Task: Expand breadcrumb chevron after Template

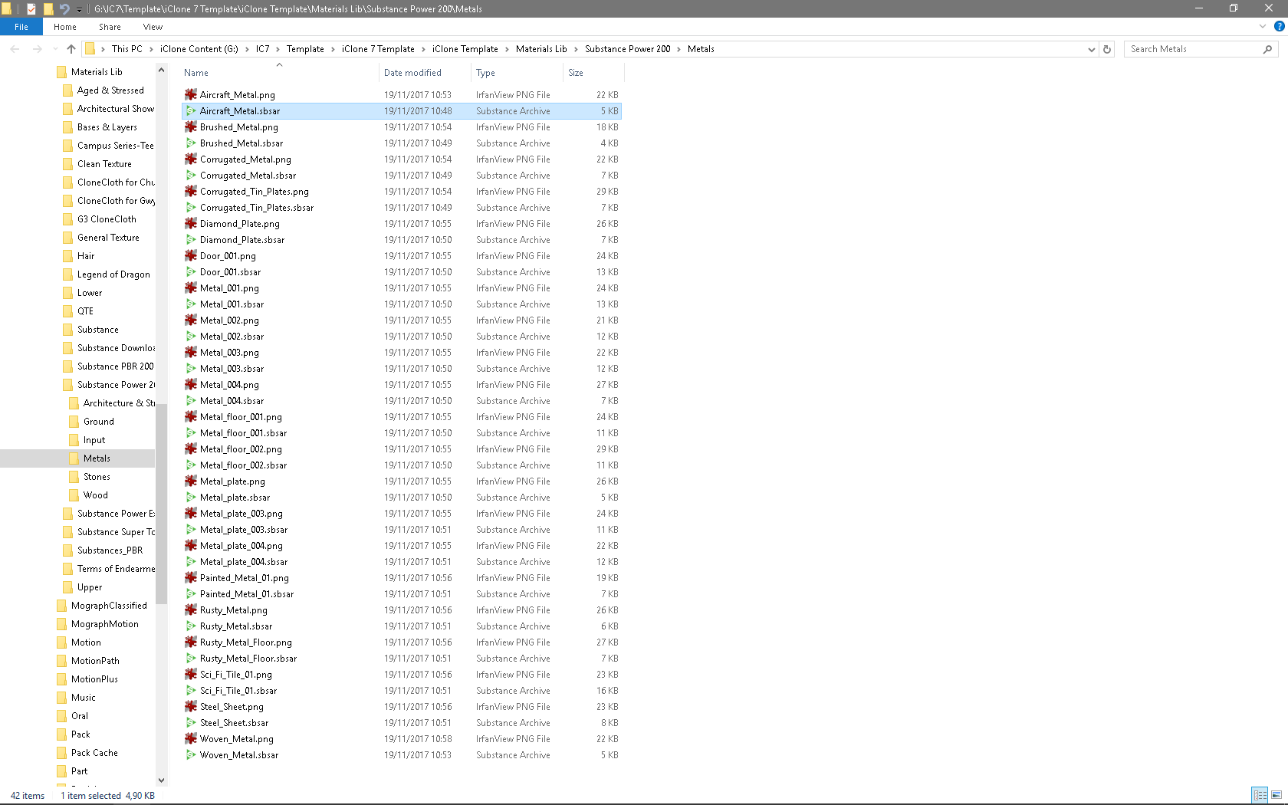Action: [x=333, y=49]
